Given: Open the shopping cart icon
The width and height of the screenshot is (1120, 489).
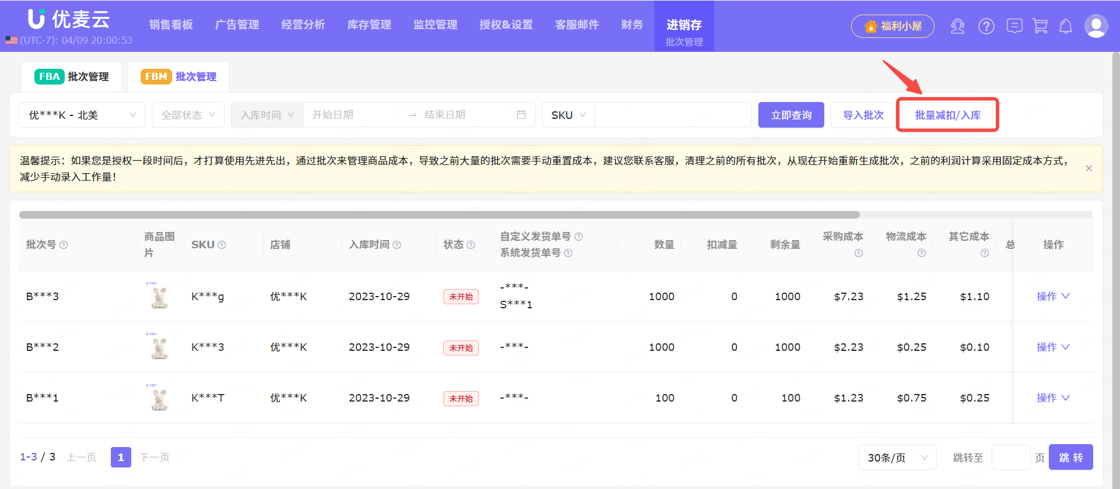Looking at the screenshot, I should point(1040,26).
